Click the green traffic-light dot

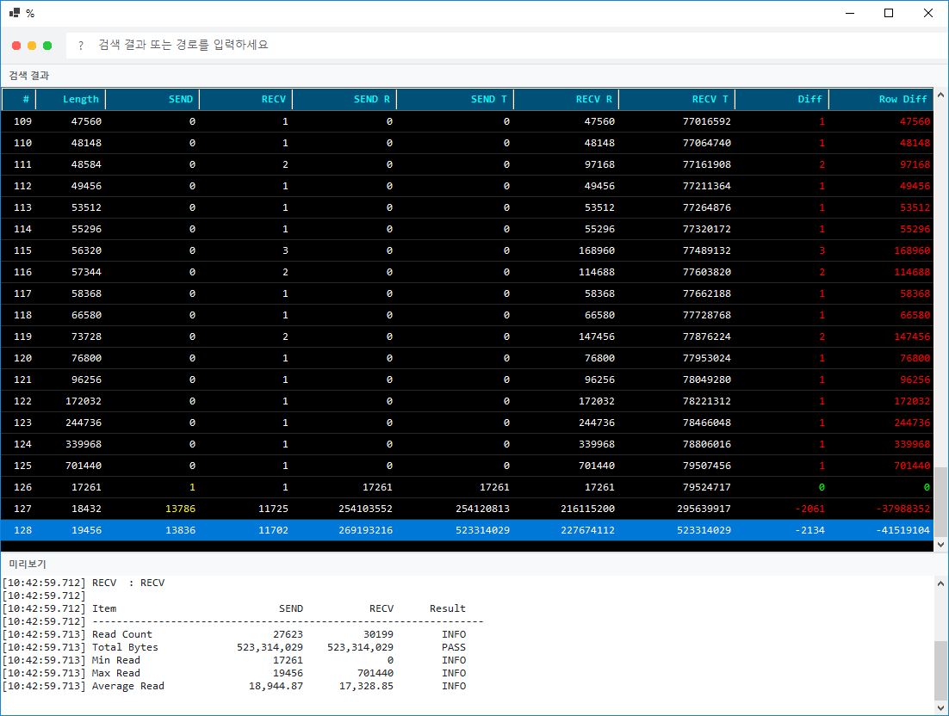pyautogui.click(x=47, y=46)
